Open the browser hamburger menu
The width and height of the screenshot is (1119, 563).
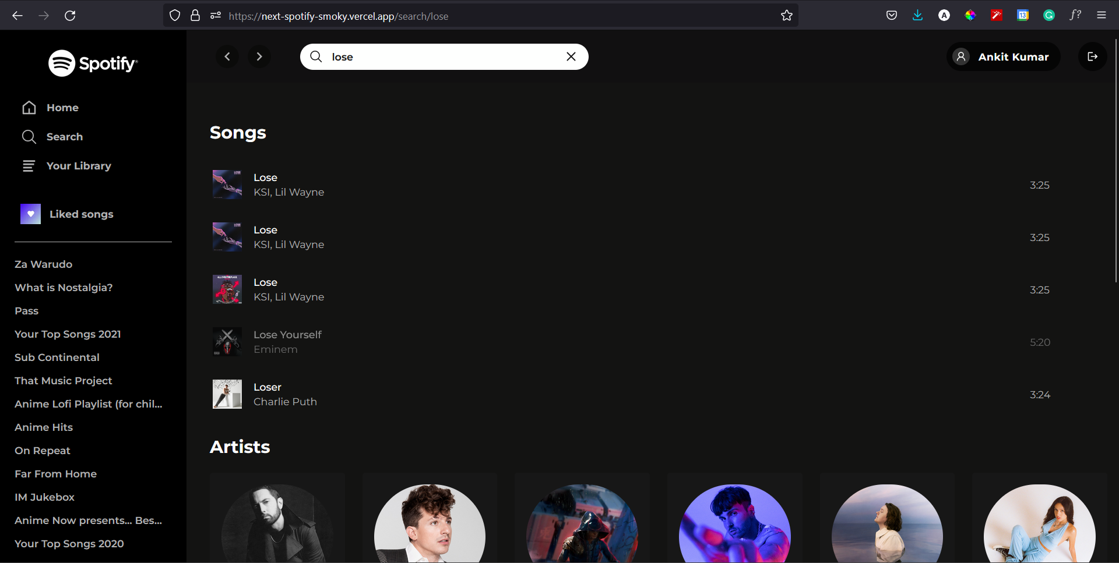(1102, 16)
